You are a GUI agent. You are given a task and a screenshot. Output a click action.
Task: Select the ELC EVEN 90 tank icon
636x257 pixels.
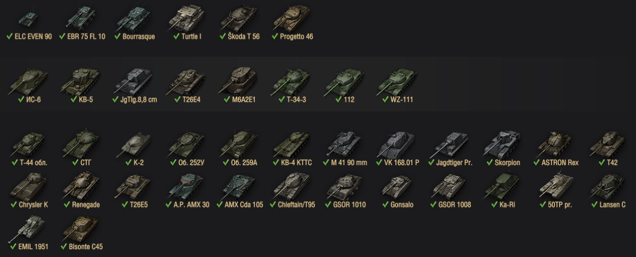click(x=28, y=20)
